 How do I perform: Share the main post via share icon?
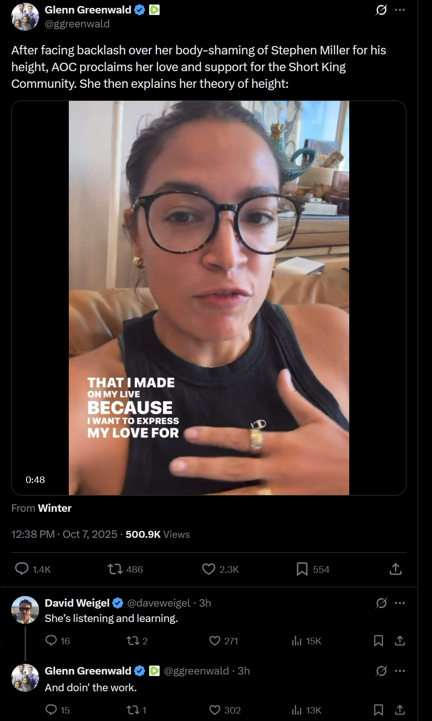point(395,569)
